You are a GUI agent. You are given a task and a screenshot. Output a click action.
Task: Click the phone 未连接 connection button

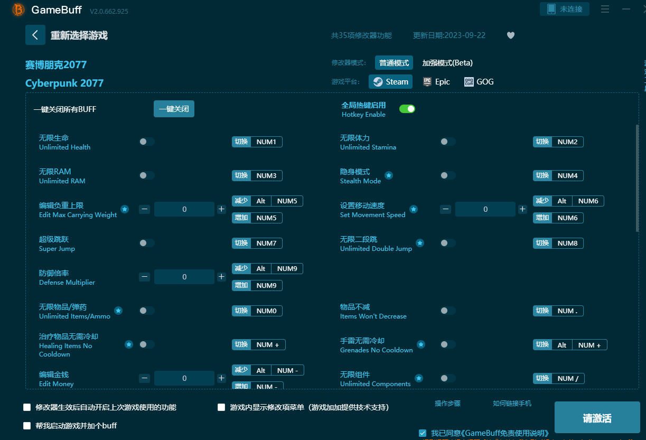click(565, 9)
